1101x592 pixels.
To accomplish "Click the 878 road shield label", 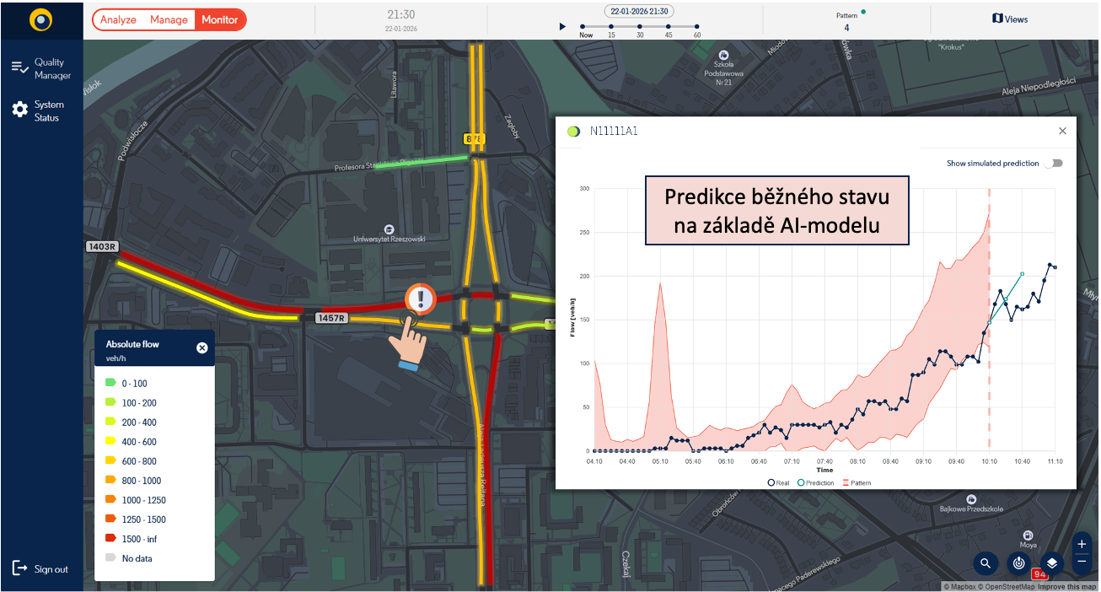I will coord(475,137).
